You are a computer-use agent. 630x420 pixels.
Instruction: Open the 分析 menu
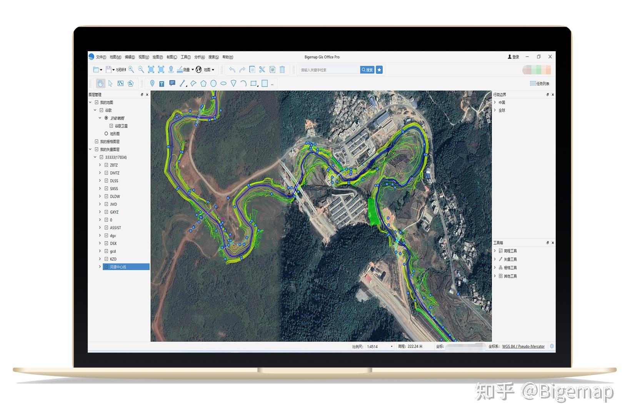click(x=199, y=57)
